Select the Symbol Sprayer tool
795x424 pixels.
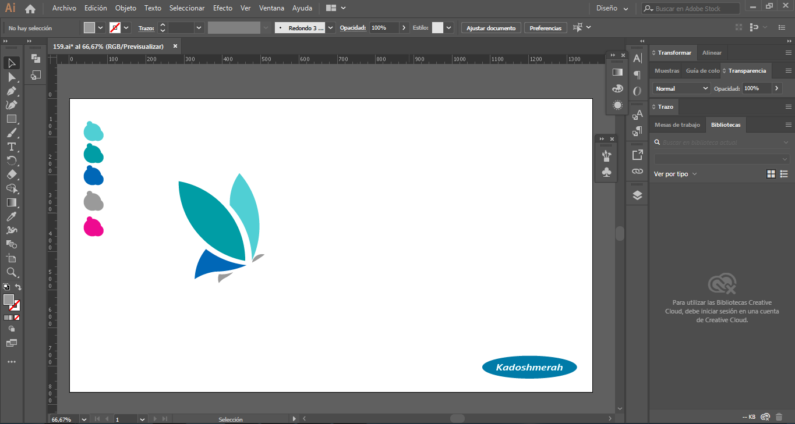click(x=12, y=230)
